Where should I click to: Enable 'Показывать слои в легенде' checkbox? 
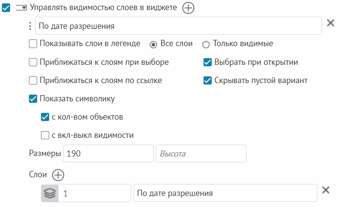coord(33,44)
